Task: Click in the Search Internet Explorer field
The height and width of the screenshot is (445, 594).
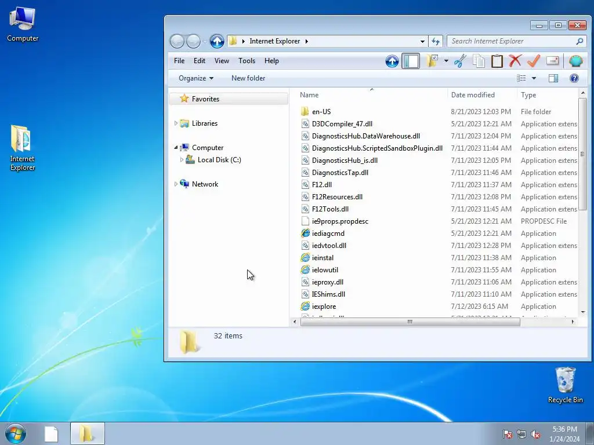Action: [512, 41]
